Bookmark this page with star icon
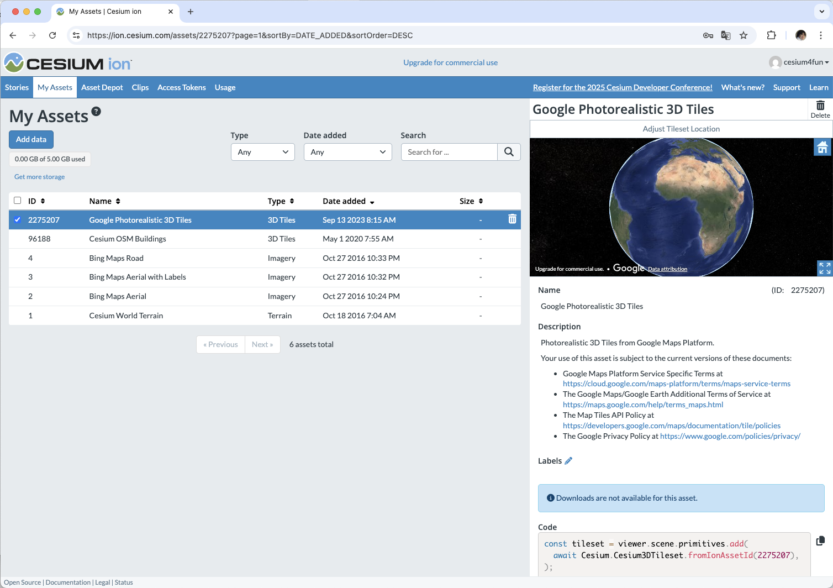Screen dimensions: 833x588 click(744, 35)
